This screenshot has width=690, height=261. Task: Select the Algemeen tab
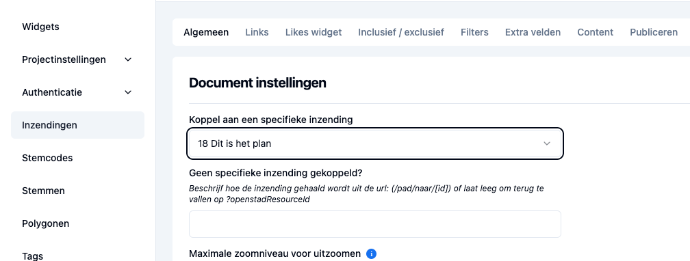click(206, 32)
